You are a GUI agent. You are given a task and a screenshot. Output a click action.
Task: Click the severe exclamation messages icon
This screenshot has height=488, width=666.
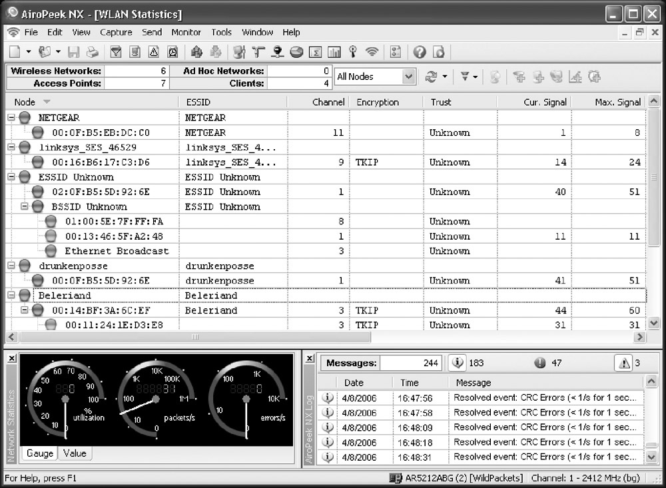point(539,363)
